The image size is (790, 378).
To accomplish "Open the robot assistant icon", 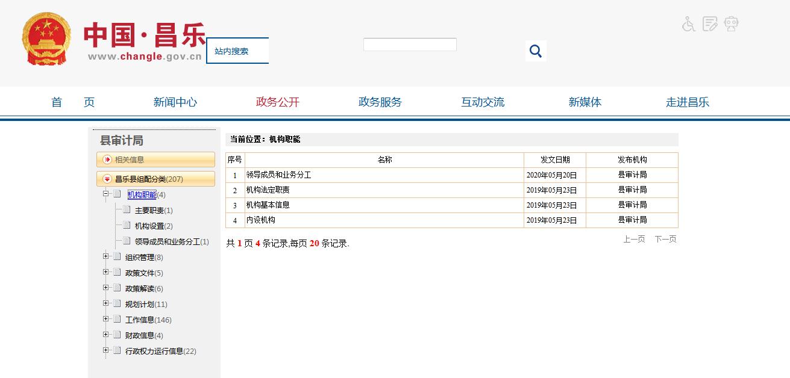I will pyautogui.click(x=732, y=24).
